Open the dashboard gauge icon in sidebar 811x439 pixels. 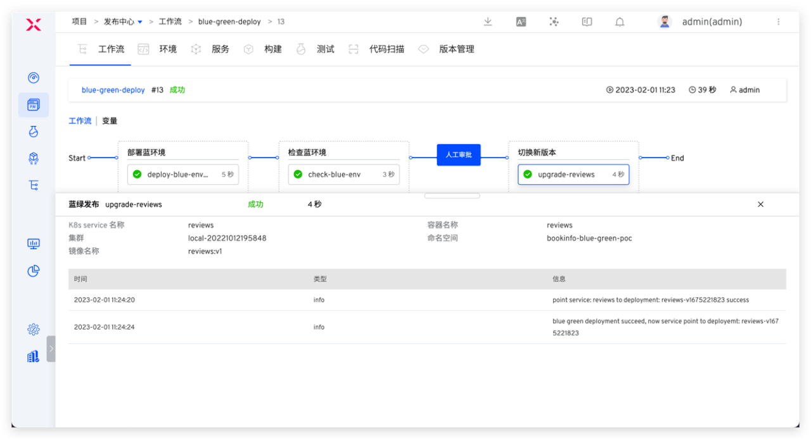click(34, 78)
